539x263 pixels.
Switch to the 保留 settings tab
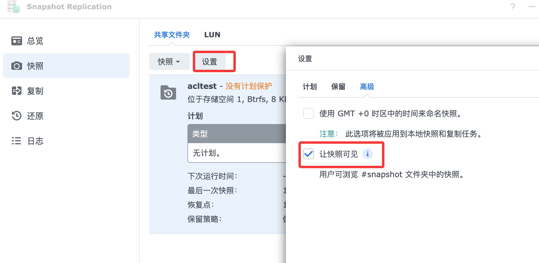pos(338,87)
